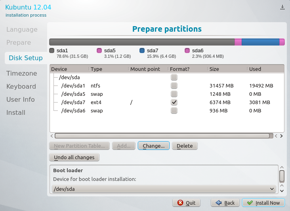Screen dimensions: 290x211
Task: Go to the Install step
Action: (16, 112)
